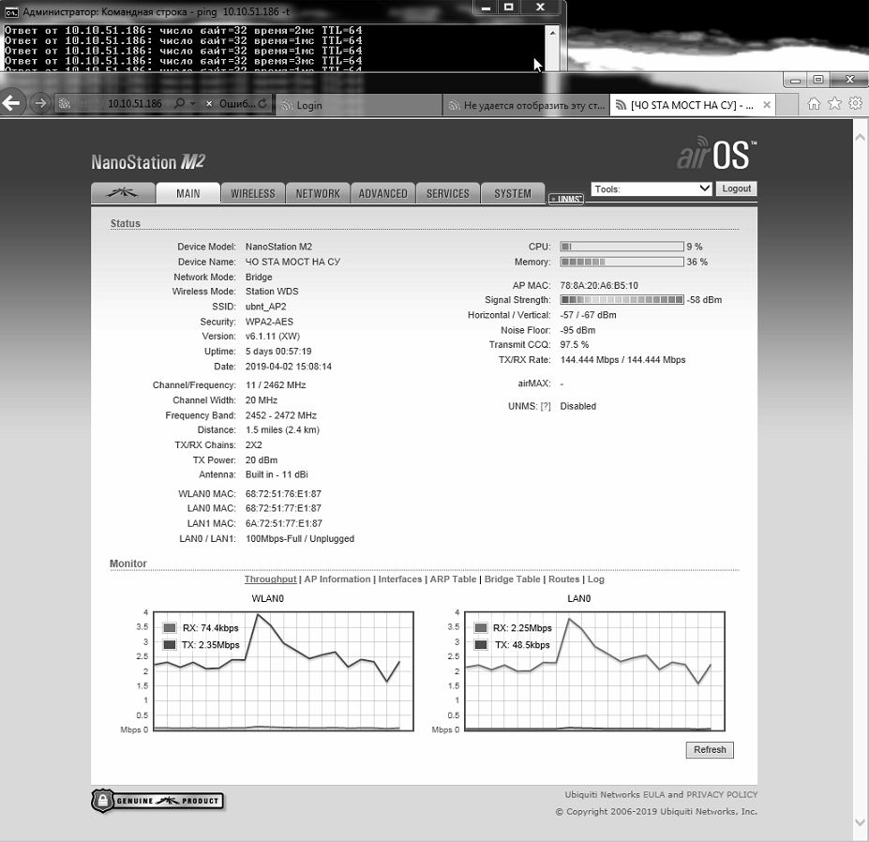Click the Refresh button under graphs
Image resolution: width=869 pixels, height=842 pixels.
coord(710,749)
